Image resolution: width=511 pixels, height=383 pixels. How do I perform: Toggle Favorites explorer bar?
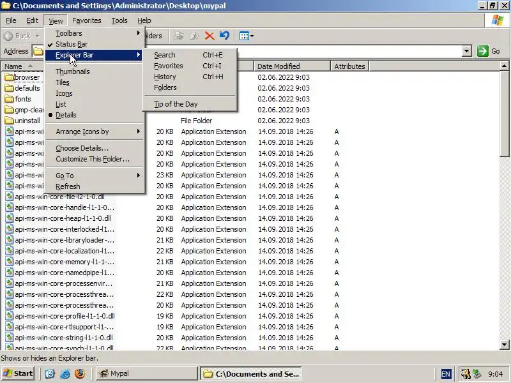pos(190,66)
